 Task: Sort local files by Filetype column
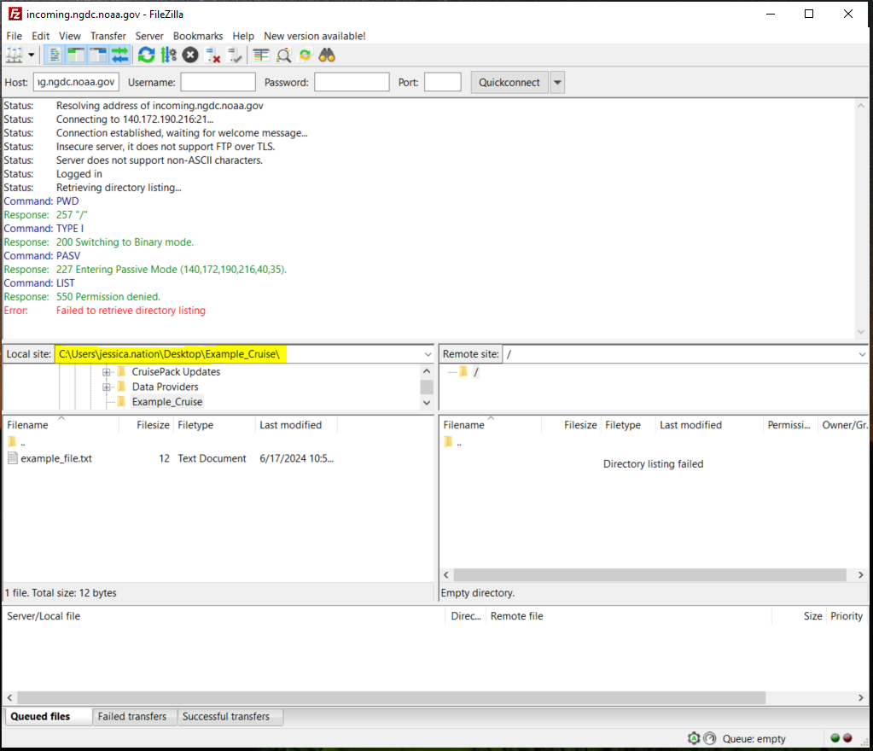click(x=214, y=425)
